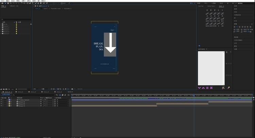Select the Puppet Pin tool
Viewport: 255px width, 138px height.
point(47,3)
